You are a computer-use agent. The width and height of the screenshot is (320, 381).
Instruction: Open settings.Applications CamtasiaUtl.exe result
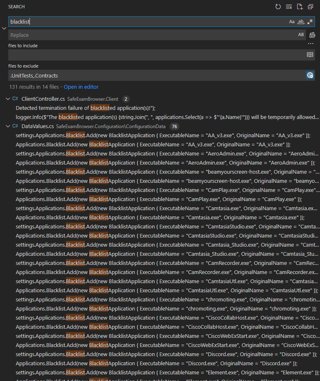[x=167, y=281]
